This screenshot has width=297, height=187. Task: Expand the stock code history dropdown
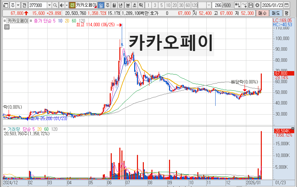(49, 5)
